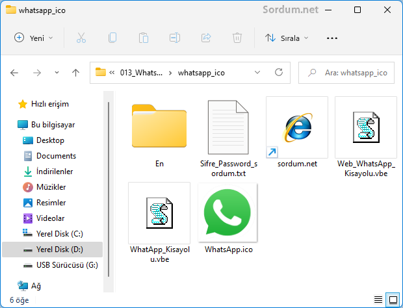Click the 6 öğe status bar text
Screen dimensions: 403x308
19,300
